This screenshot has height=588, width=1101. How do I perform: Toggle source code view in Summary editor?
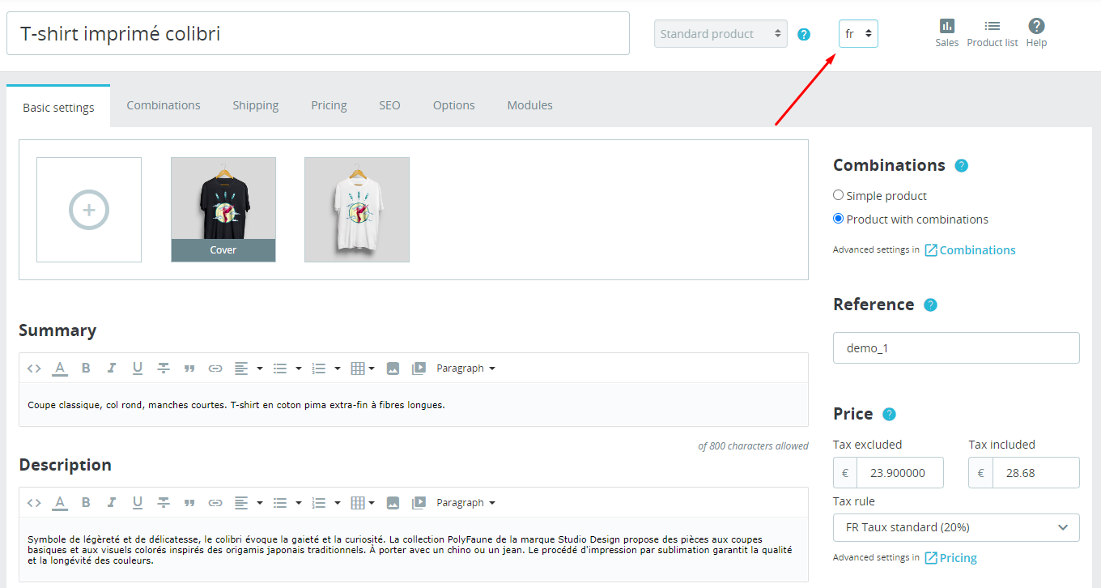(x=34, y=369)
